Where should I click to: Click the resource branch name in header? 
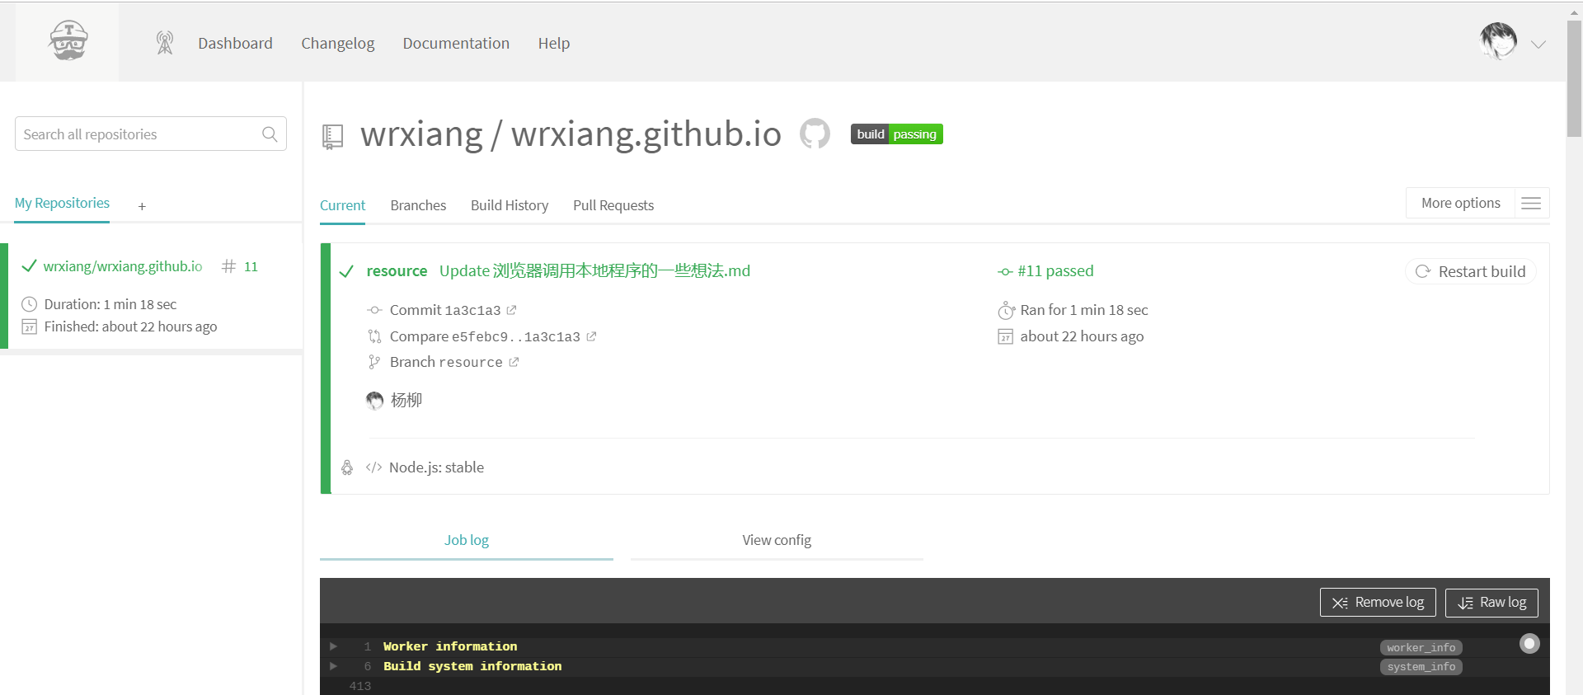coord(397,271)
